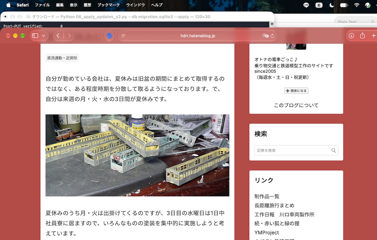Click the 読者になる subscribe button
Image resolution: width=377 pixels, height=240 pixels.
pyautogui.click(x=296, y=91)
